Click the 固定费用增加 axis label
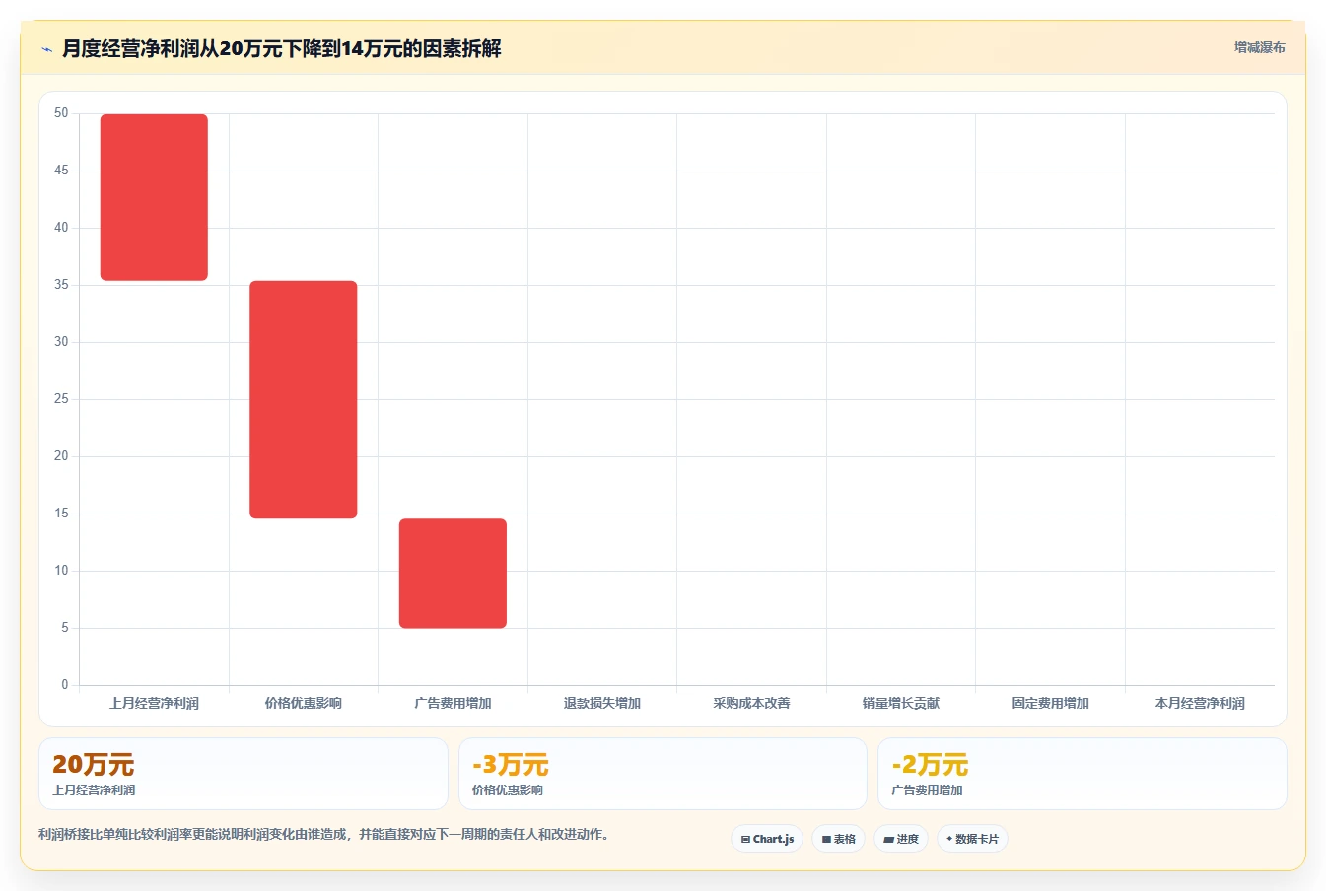 [1050, 703]
